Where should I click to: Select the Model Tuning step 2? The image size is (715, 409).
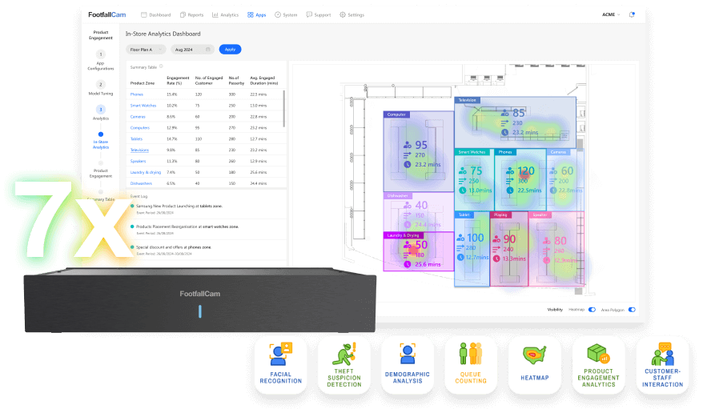(101, 84)
